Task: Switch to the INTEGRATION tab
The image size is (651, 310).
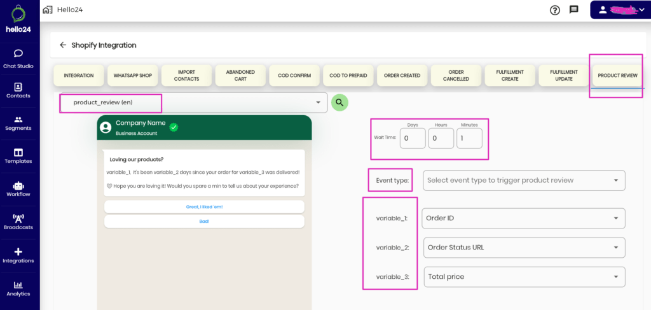Action: (78, 76)
